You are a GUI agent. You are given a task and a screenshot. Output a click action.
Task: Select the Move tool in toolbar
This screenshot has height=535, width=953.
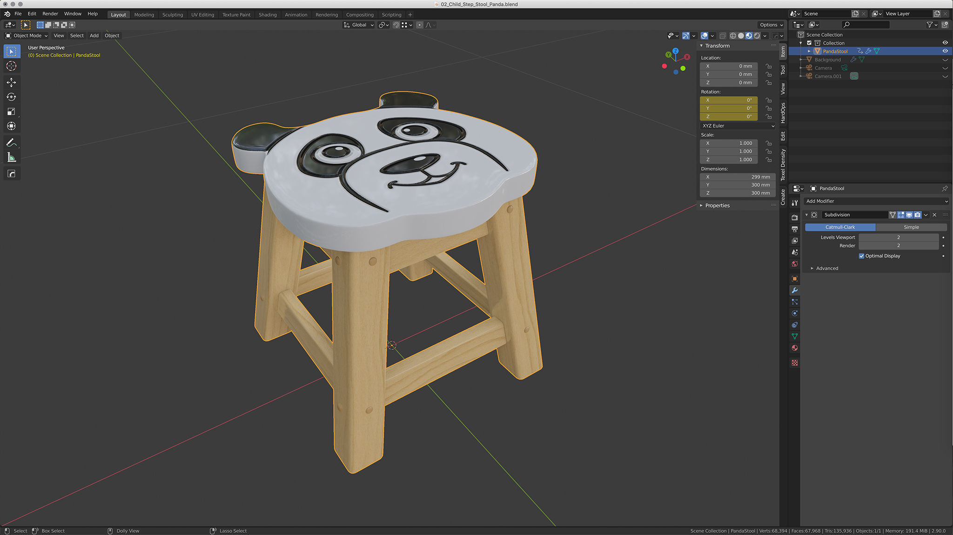pos(11,82)
